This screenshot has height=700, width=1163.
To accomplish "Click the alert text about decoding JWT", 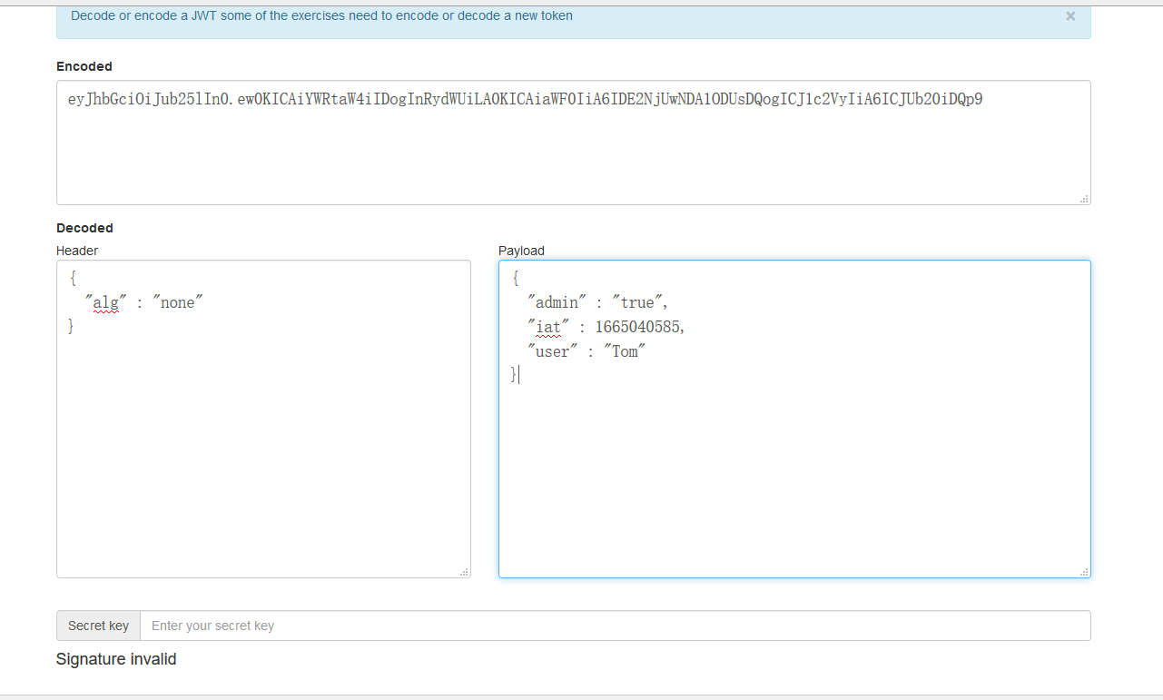I will point(321,15).
